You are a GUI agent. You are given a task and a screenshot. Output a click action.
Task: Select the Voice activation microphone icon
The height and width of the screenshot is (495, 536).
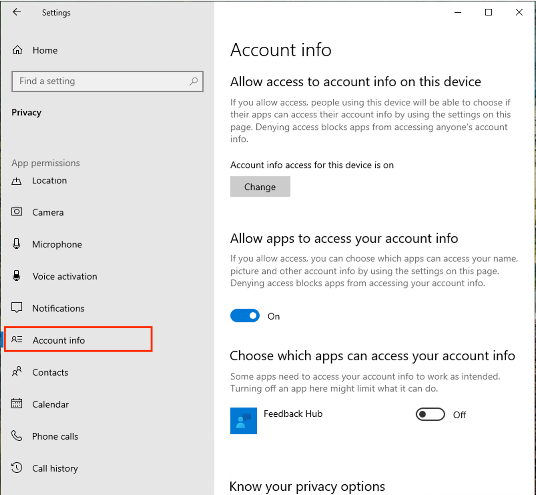pos(17,276)
